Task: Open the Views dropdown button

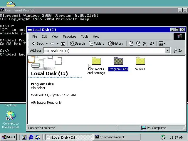Action: pyautogui.click(x=162, y=43)
